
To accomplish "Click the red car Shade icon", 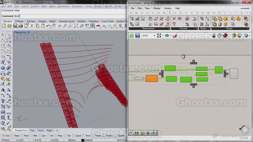I will pyautogui.click(x=98, y=26).
